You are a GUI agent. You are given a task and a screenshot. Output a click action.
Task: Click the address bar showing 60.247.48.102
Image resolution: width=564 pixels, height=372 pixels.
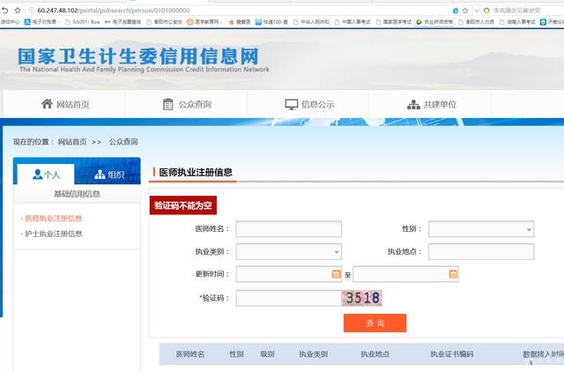237,11
